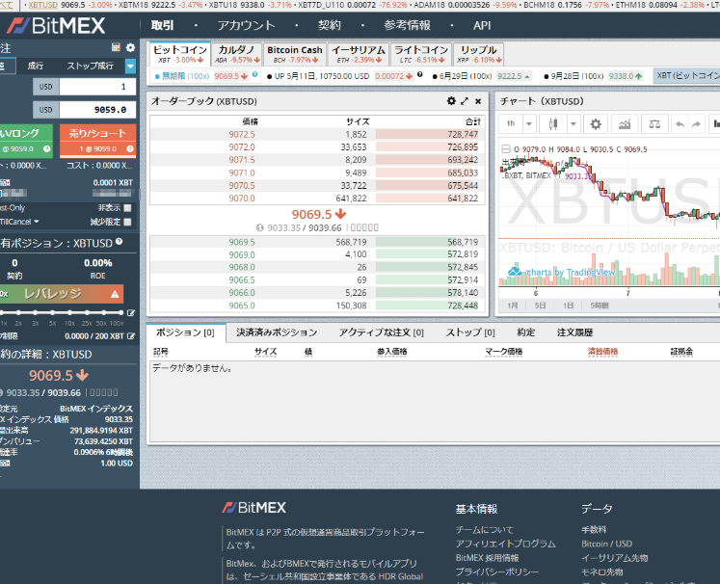
Task: Edit risk limit 200 XBT icon
Action: pos(131,336)
